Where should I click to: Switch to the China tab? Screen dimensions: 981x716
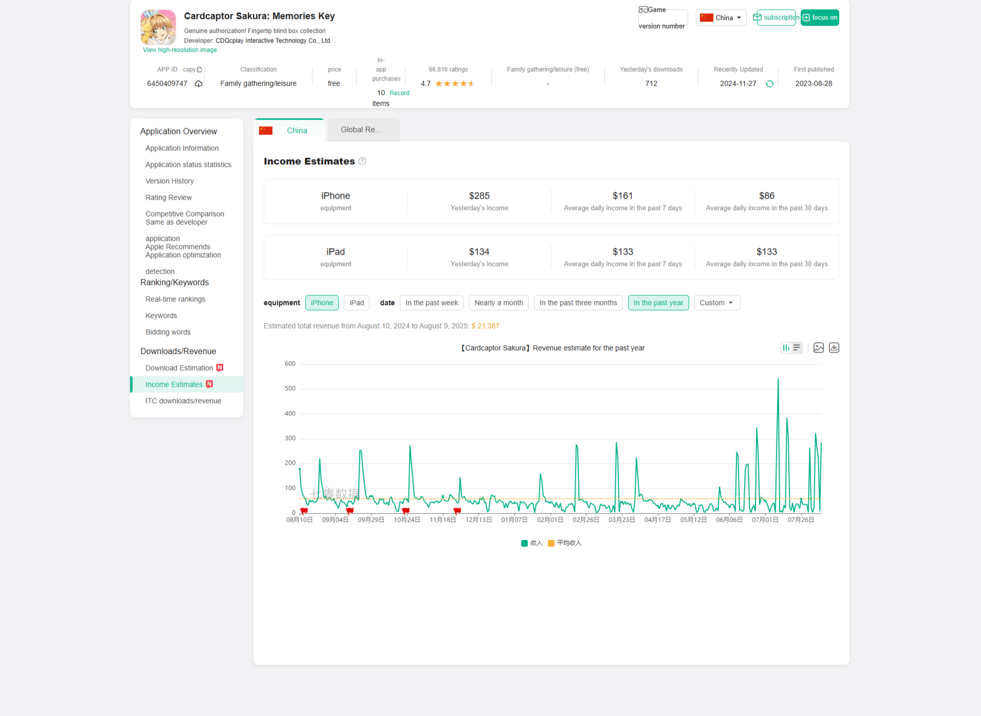289,130
